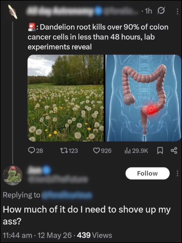Click the blue verified badge on the replier

(46, 170)
